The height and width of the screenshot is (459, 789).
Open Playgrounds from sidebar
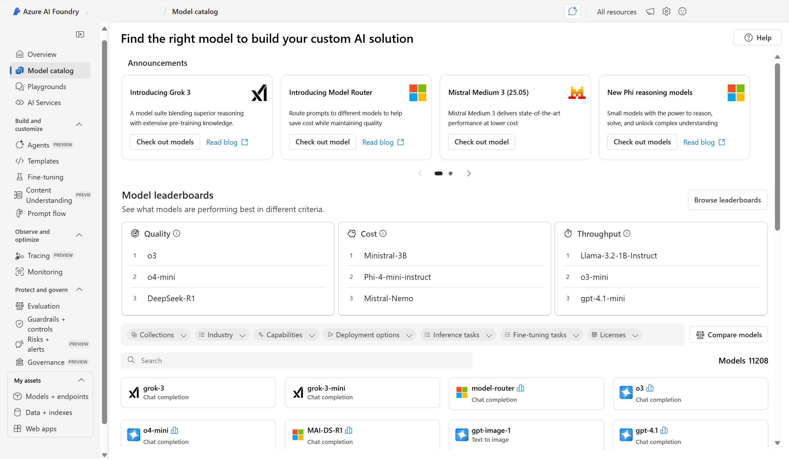click(x=50, y=87)
